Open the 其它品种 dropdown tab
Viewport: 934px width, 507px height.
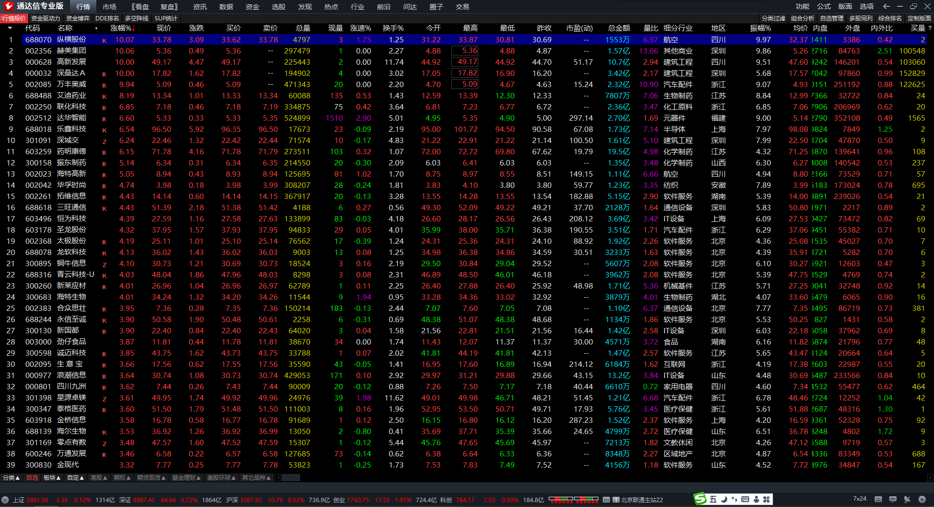click(256, 478)
